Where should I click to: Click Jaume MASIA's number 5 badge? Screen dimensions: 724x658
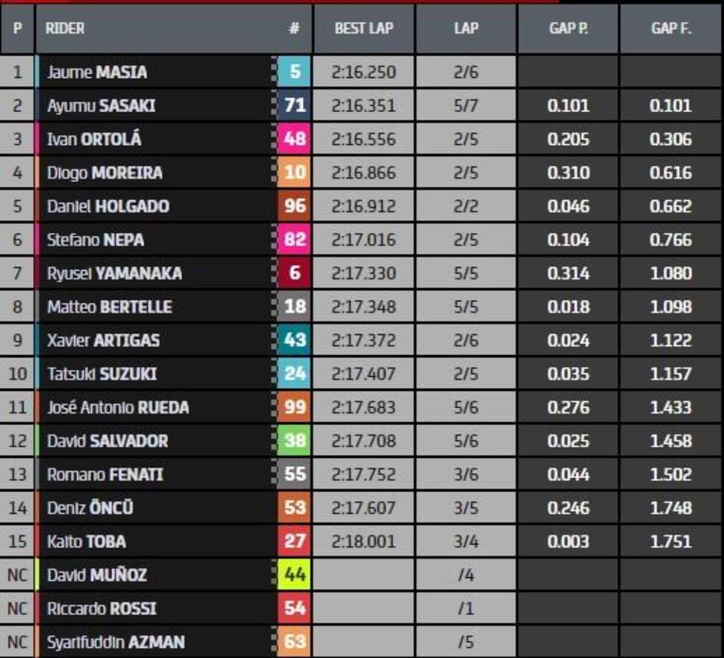[294, 72]
